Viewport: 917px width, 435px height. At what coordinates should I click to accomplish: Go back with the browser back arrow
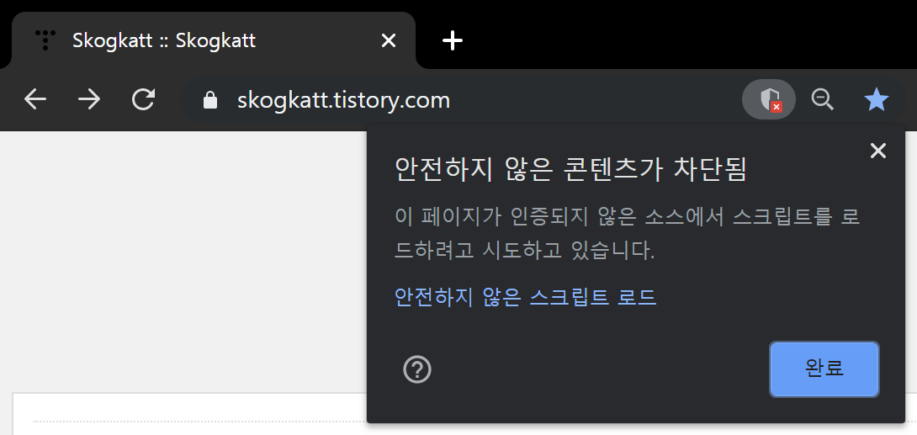[x=35, y=100]
